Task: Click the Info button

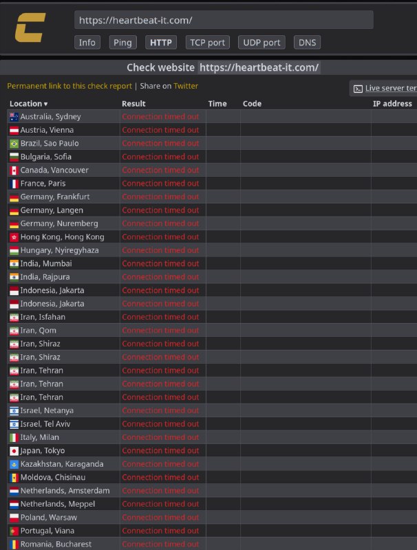Action: (x=87, y=43)
